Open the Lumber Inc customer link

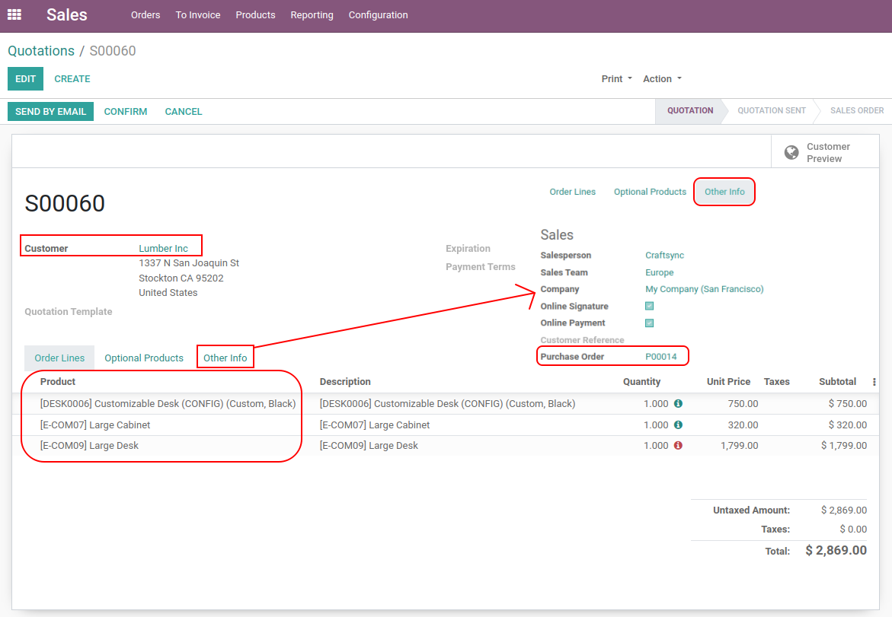click(x=163, y=249)
